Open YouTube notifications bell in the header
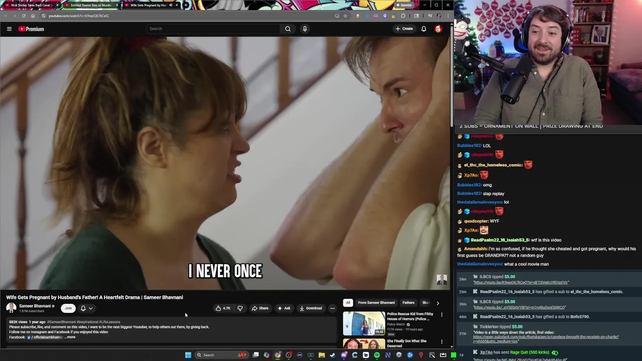This screenshot has width=642, height=361. [x=424, y=29]
